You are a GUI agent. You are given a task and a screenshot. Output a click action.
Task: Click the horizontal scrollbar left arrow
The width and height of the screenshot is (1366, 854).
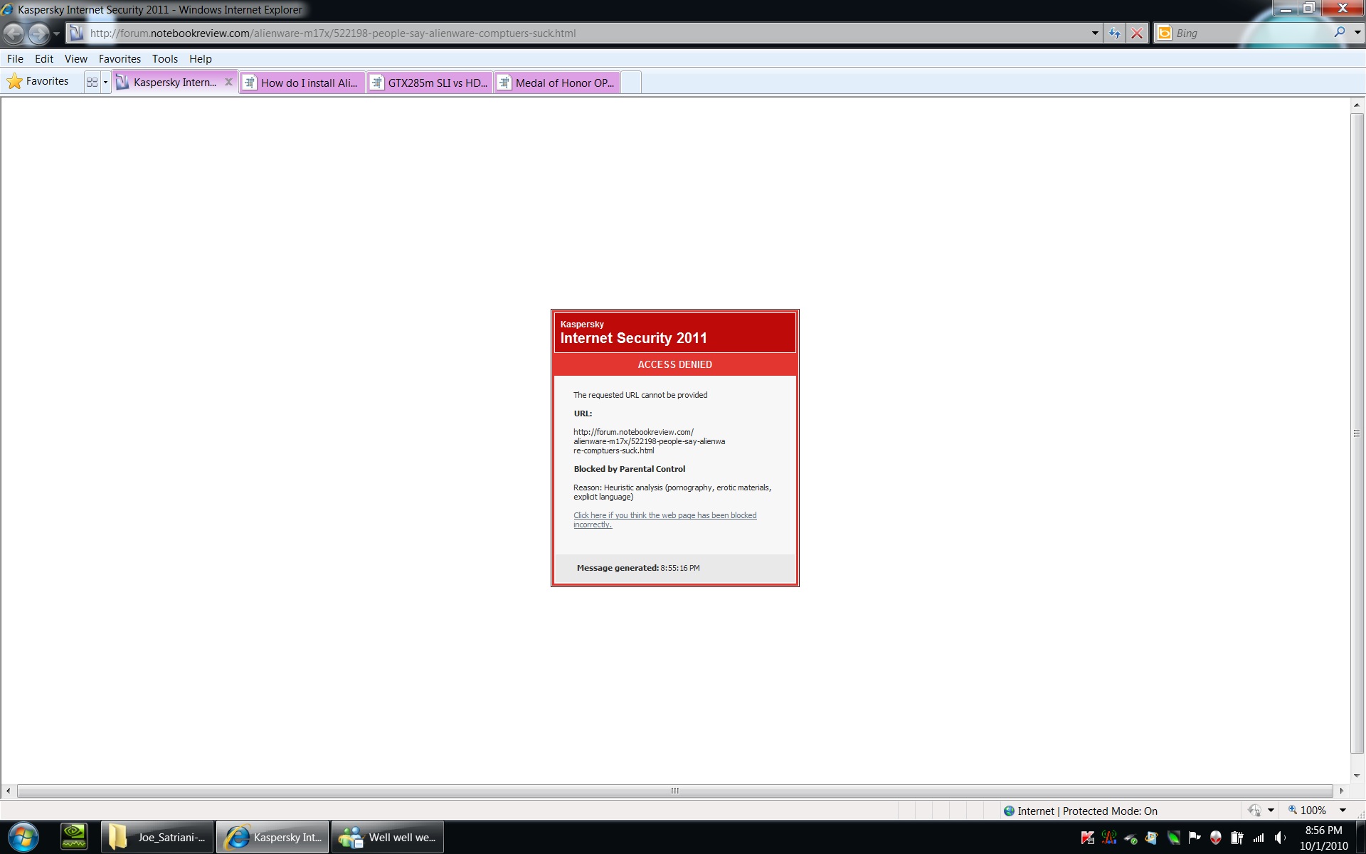click(8, 791)
